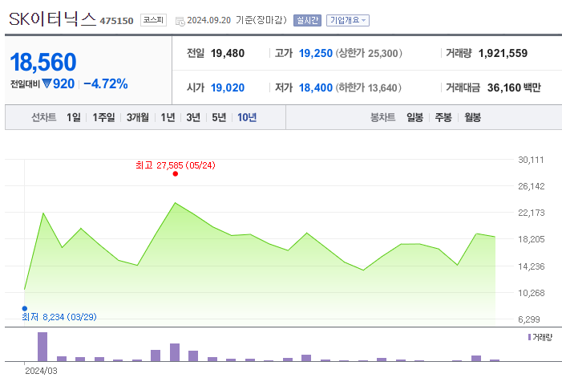
Task: Click the 상한가 25,300 text
Action: pos(369,54)
